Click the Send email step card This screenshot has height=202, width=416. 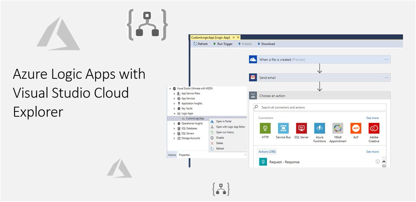[320, 77]
